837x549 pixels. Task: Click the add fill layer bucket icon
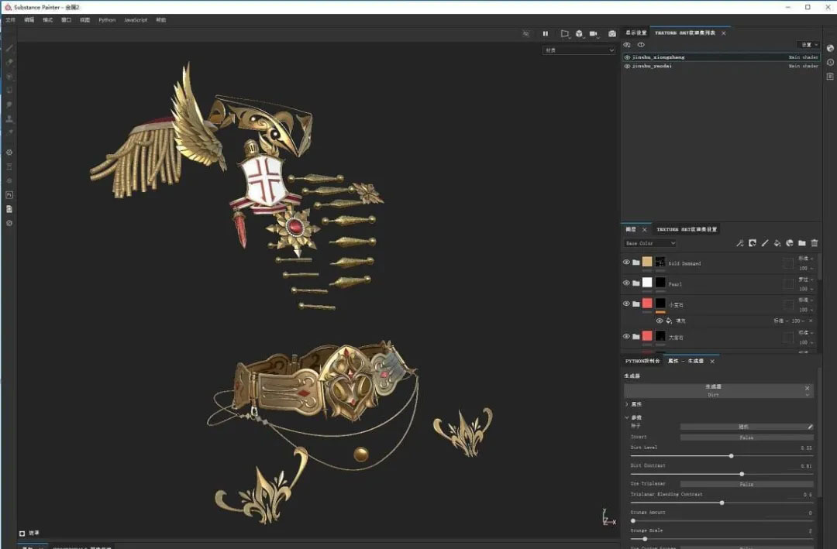(777, 243)
